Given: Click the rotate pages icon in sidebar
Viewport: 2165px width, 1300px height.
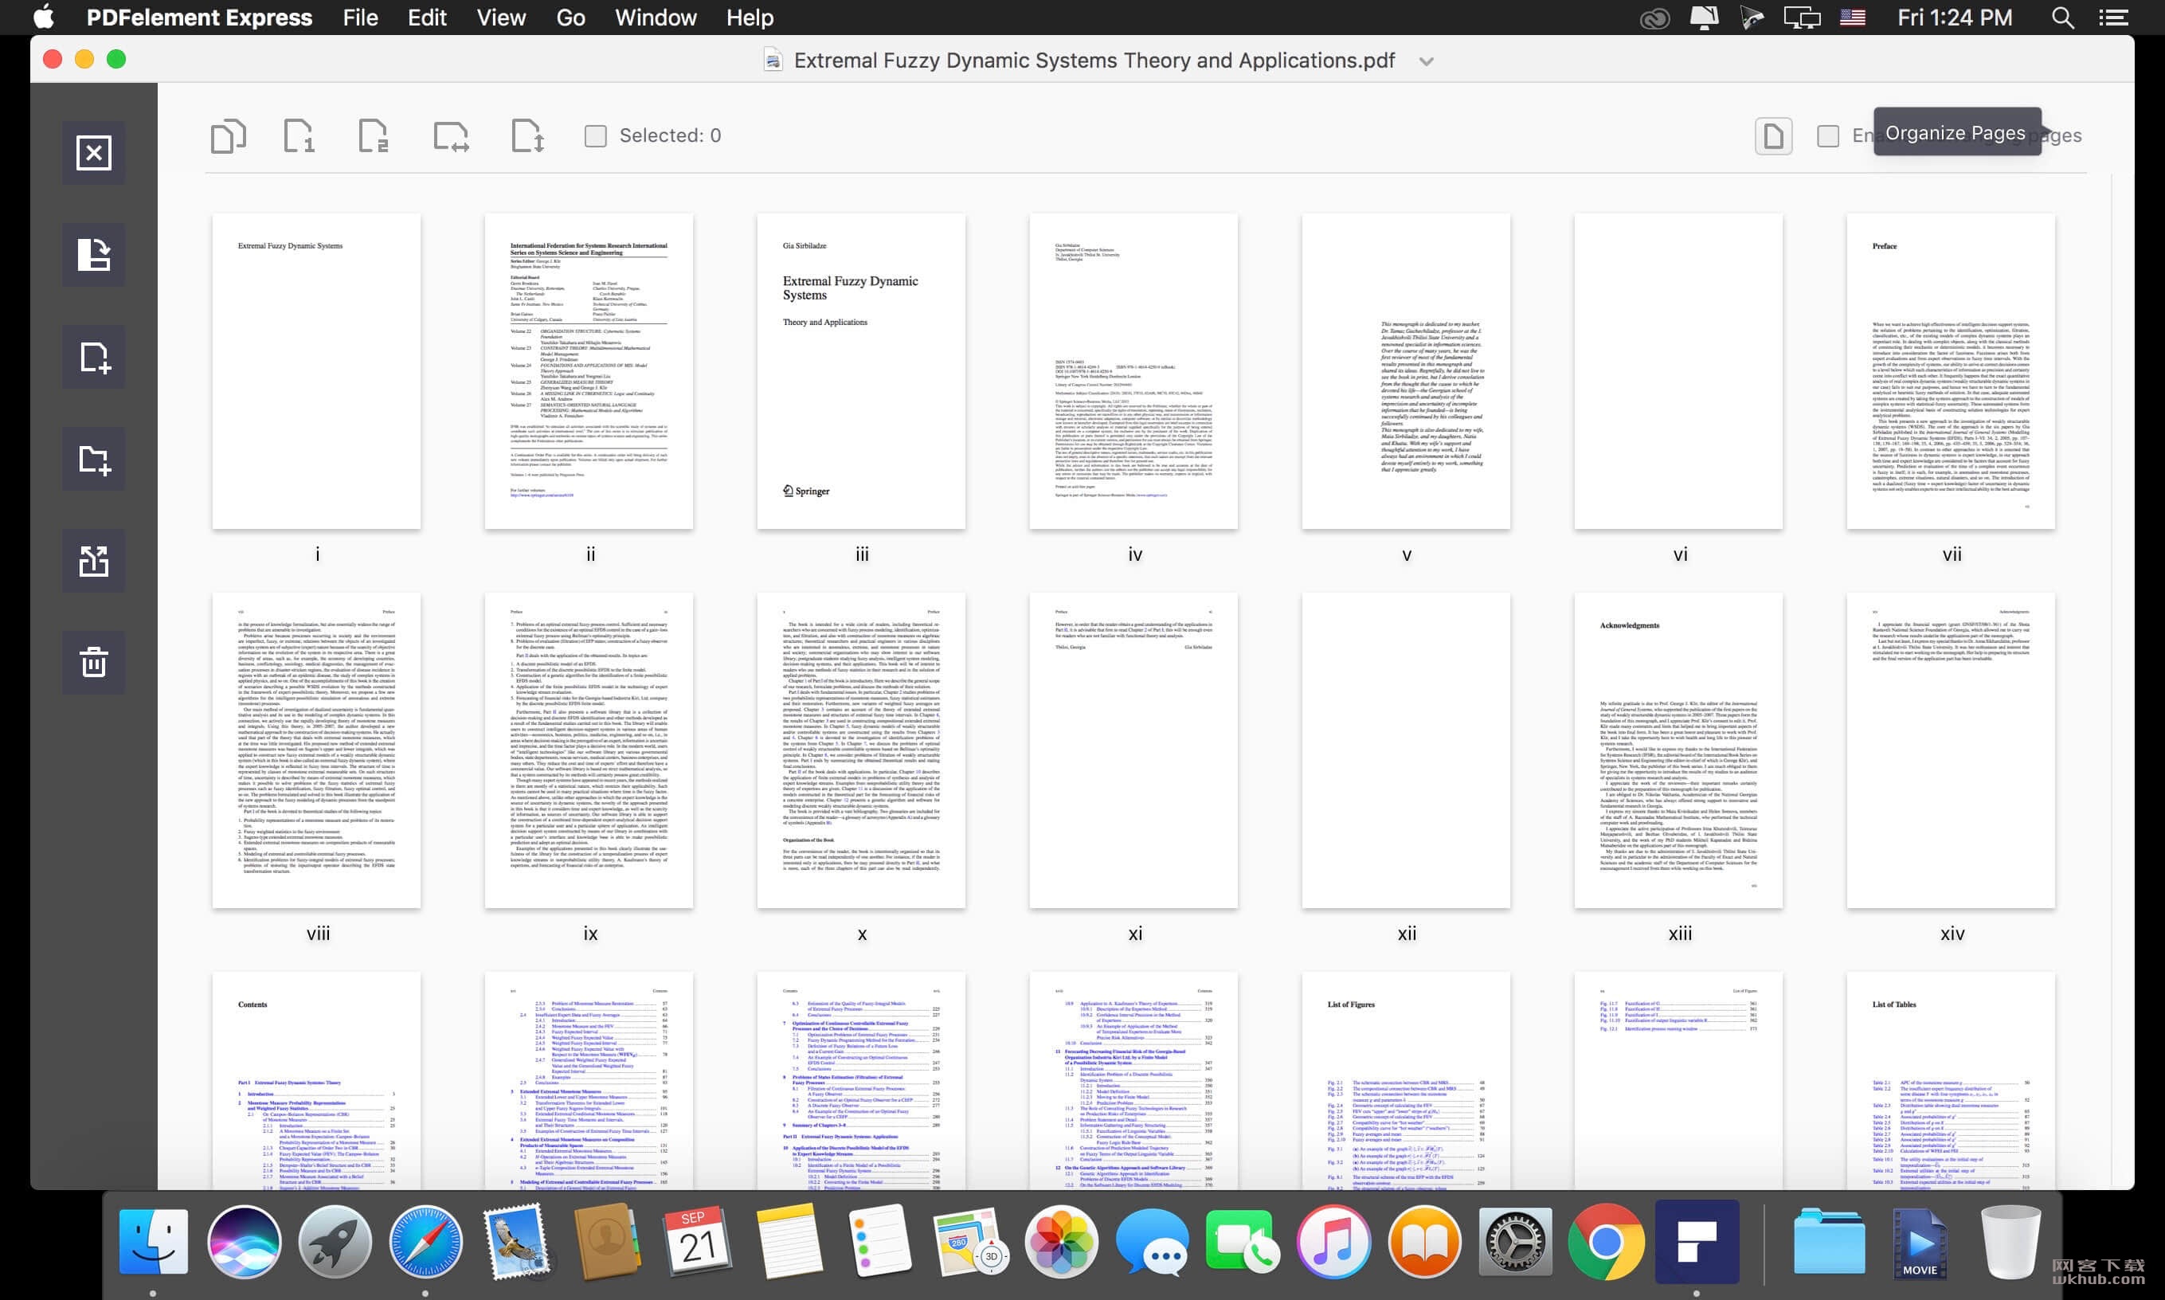Looking at the screenshot, I should tap(94, 255).
